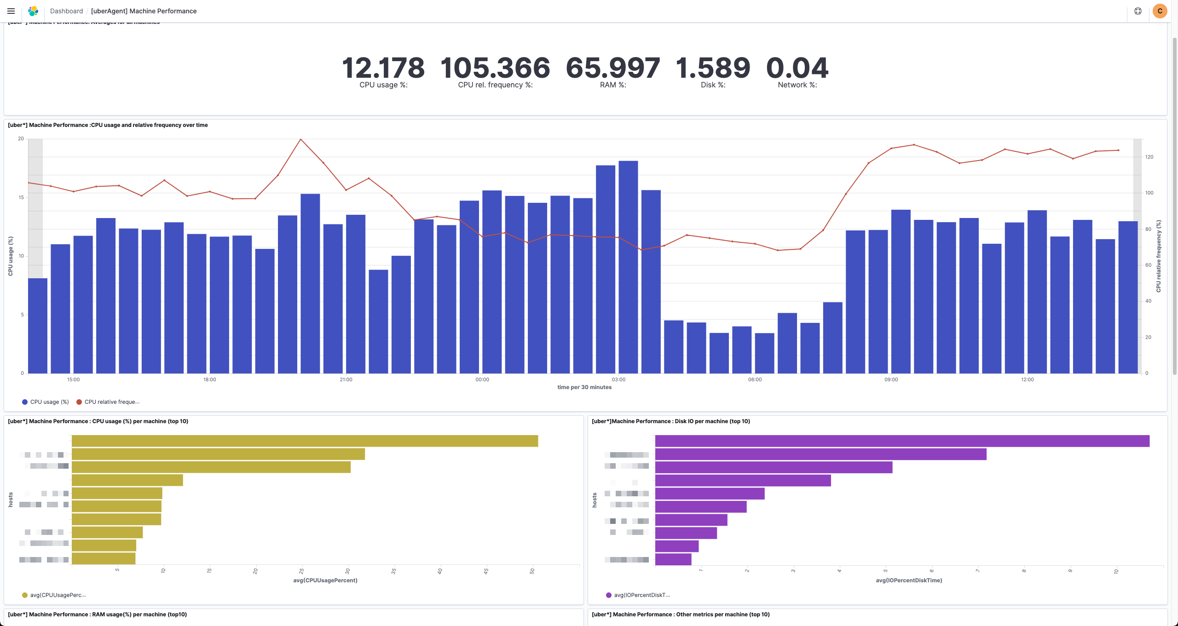
Task: Toggle the 'CPU relative freque...' legend series
Action: coord(112,402)
